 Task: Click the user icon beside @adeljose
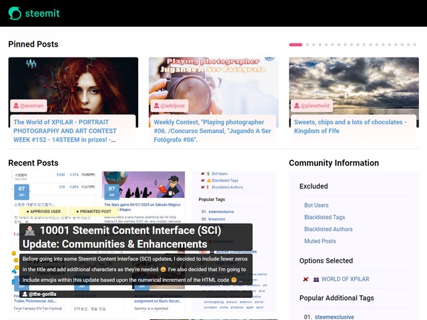point(156,106)
